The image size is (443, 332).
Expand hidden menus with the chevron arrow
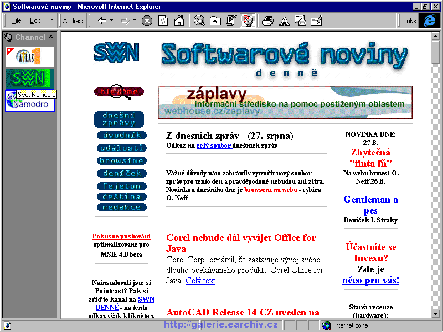51,20
